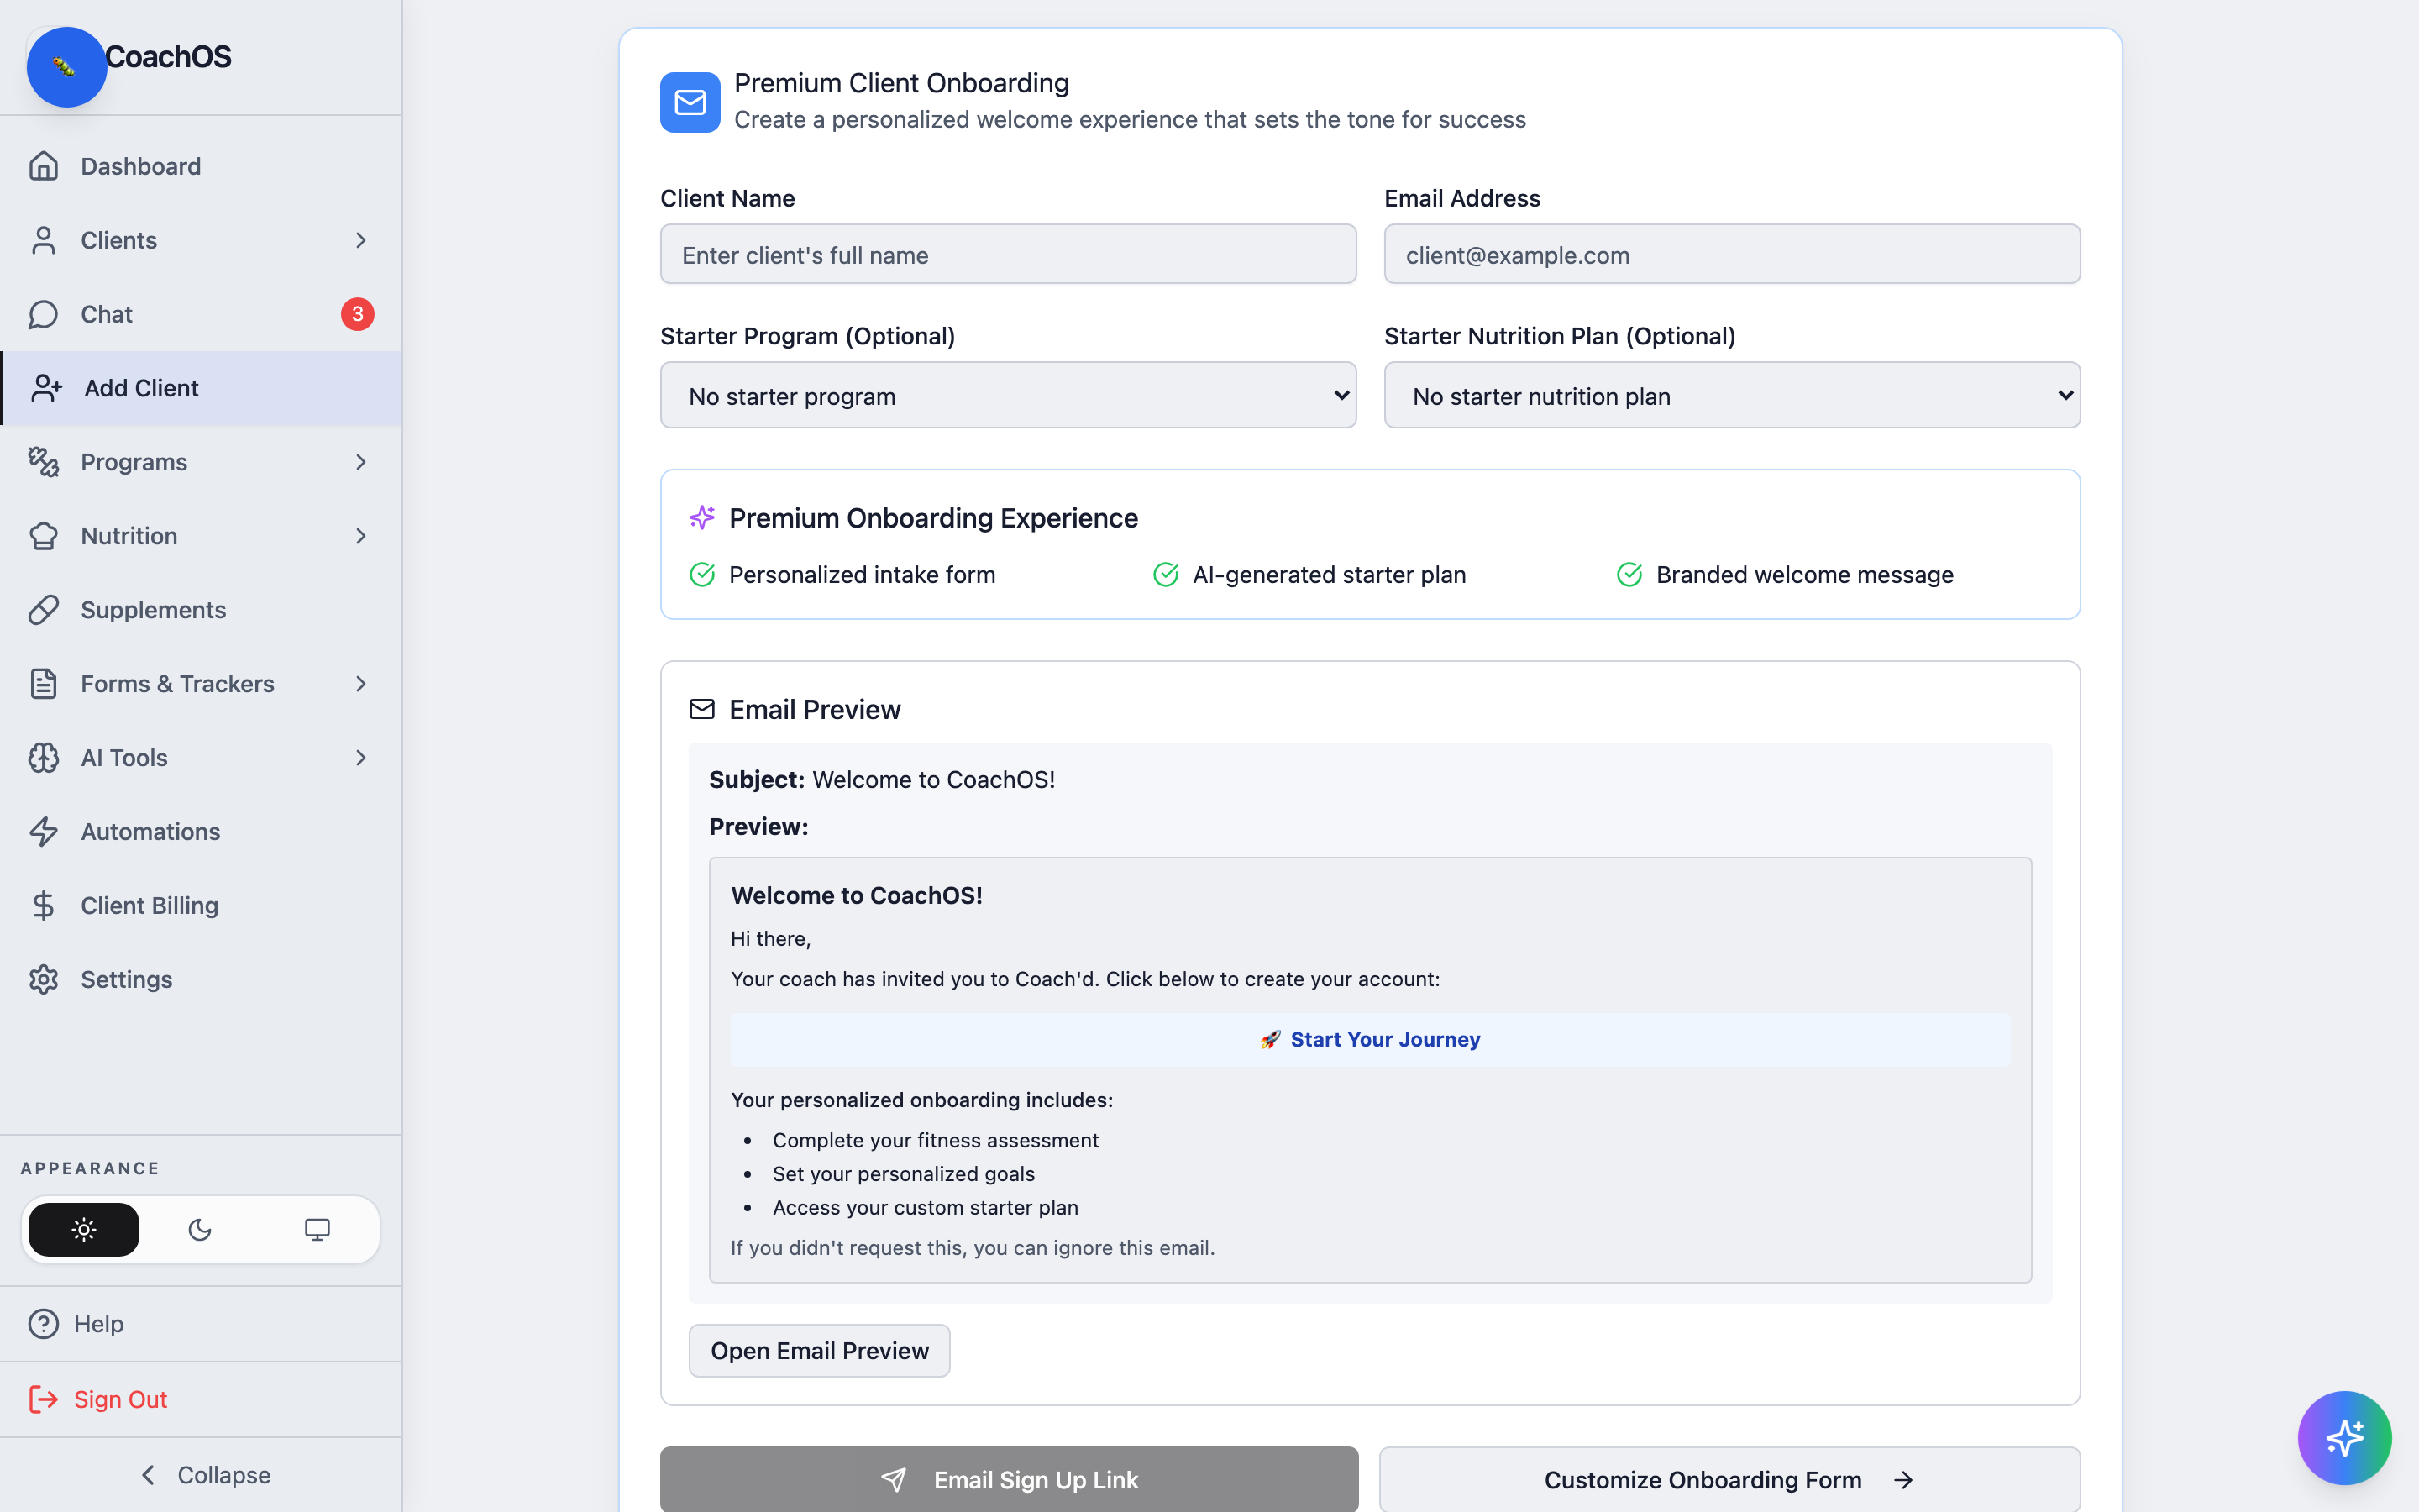Click Customize Onboarding Form button

pyautogui.click(x=1729, y=1479)
